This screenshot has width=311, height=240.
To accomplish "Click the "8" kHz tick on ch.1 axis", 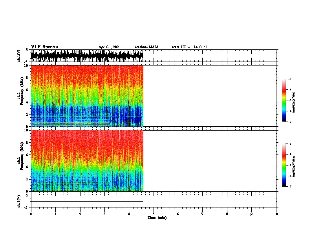I will point(27,78).
